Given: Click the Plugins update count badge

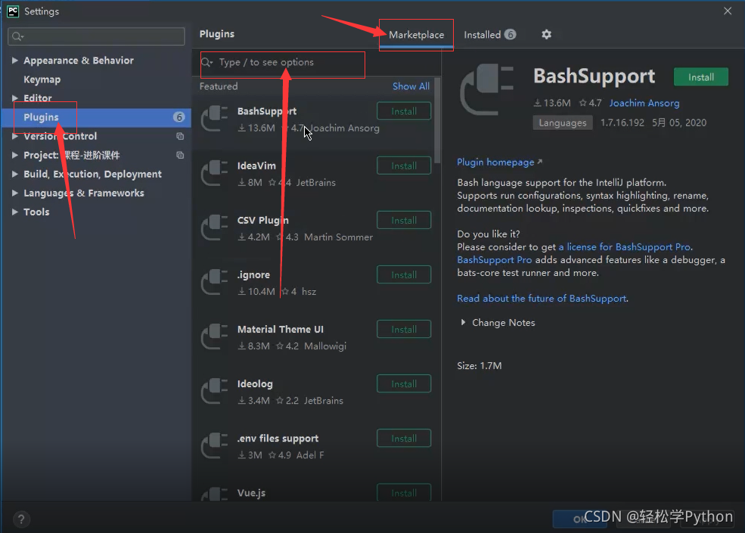Looking at the screenshot, I should (x=179, y=117).
